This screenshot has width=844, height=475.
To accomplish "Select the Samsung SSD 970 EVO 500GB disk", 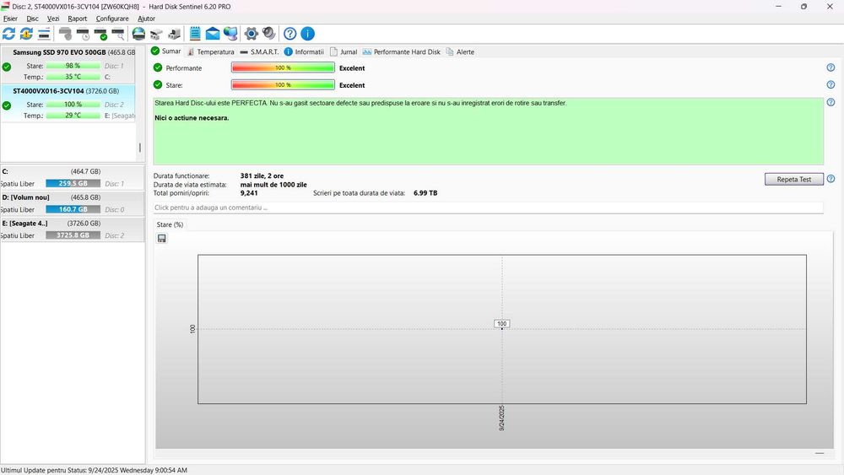I will 68,65.
